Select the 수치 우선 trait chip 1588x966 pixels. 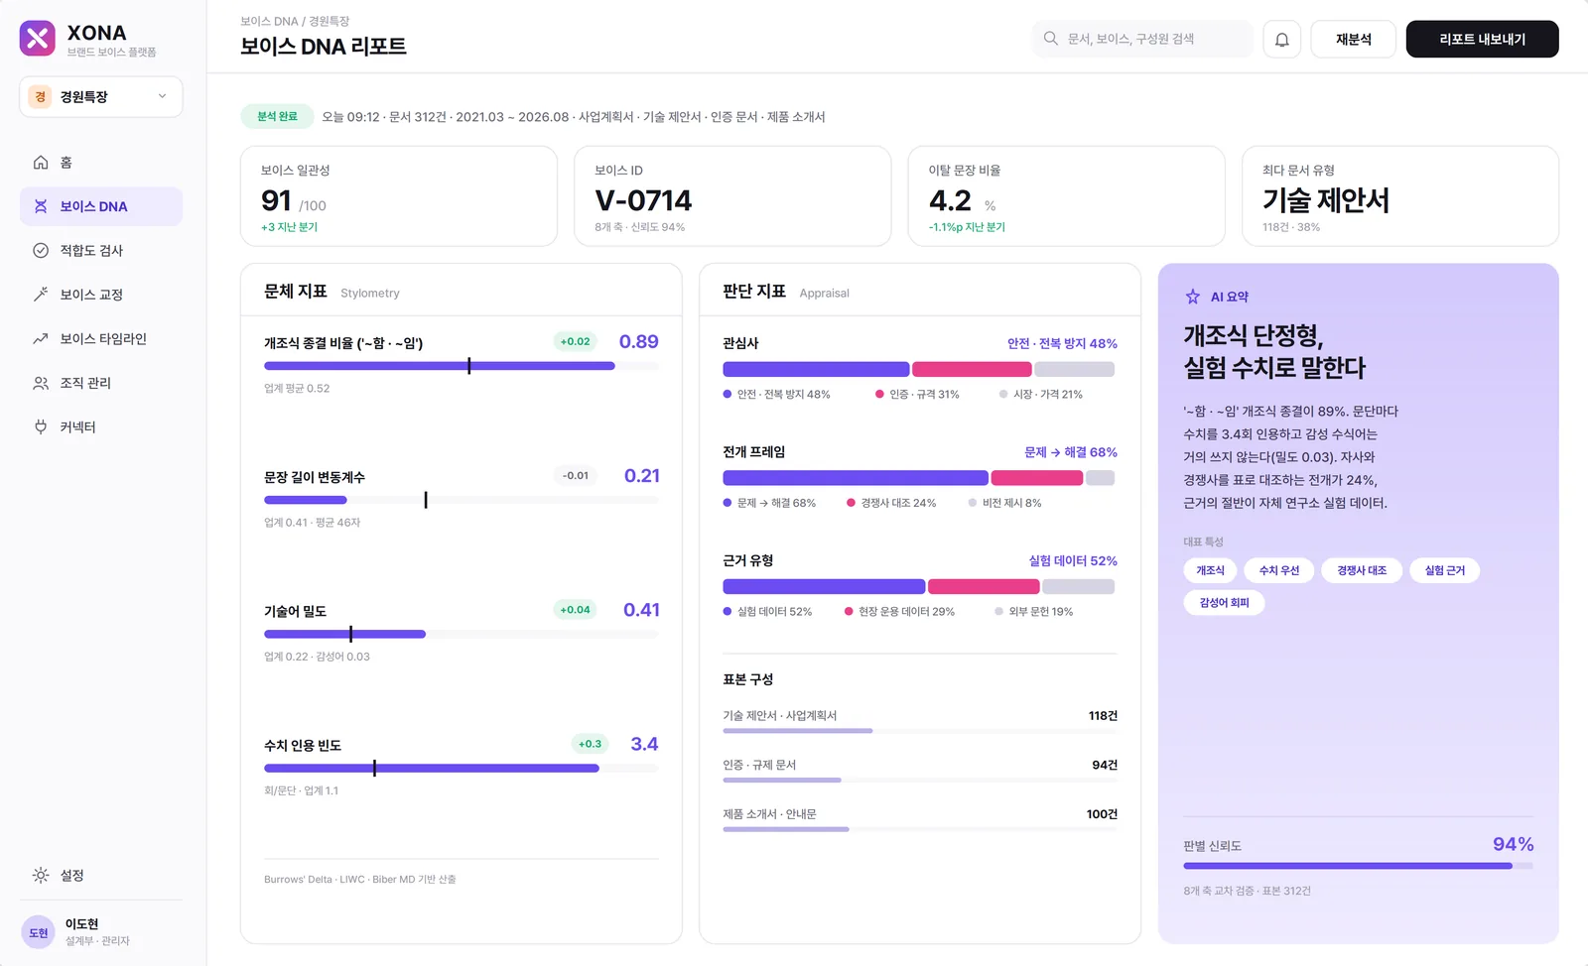1279,570
